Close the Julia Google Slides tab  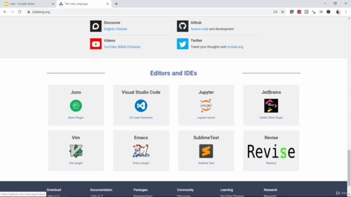[53, 4]
